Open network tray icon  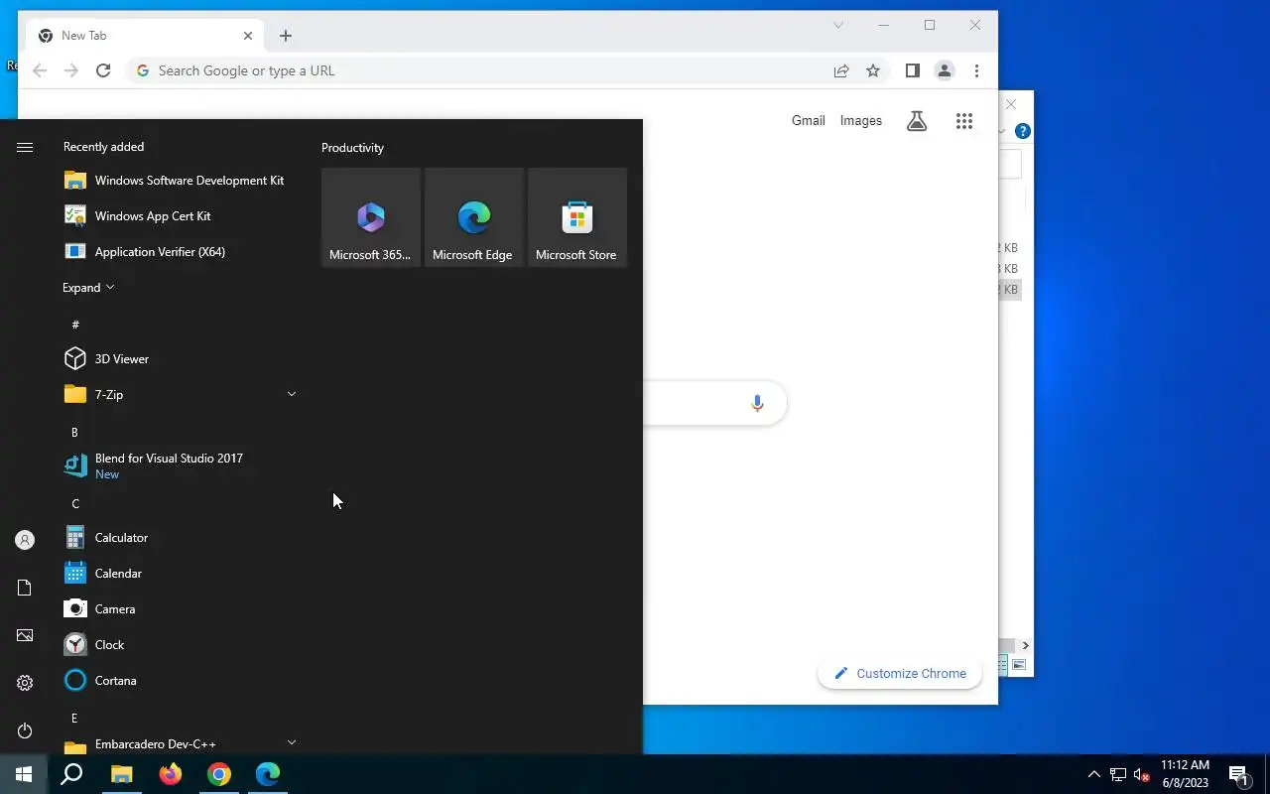pyautogui.click(x=1118, y=774)
